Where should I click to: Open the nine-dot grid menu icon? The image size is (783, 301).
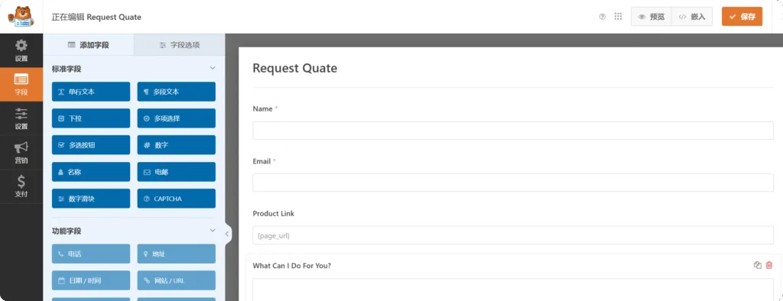(x=618, y=17)
